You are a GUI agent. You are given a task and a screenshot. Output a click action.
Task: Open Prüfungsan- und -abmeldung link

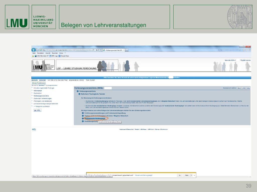42,101
